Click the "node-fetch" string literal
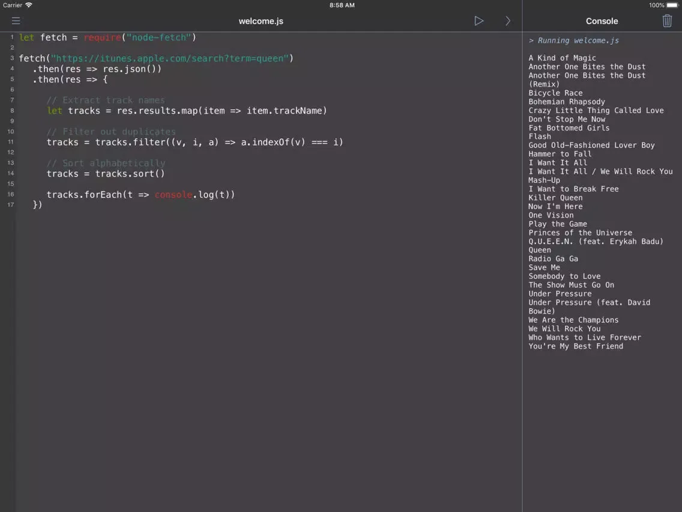 (158, 37)
